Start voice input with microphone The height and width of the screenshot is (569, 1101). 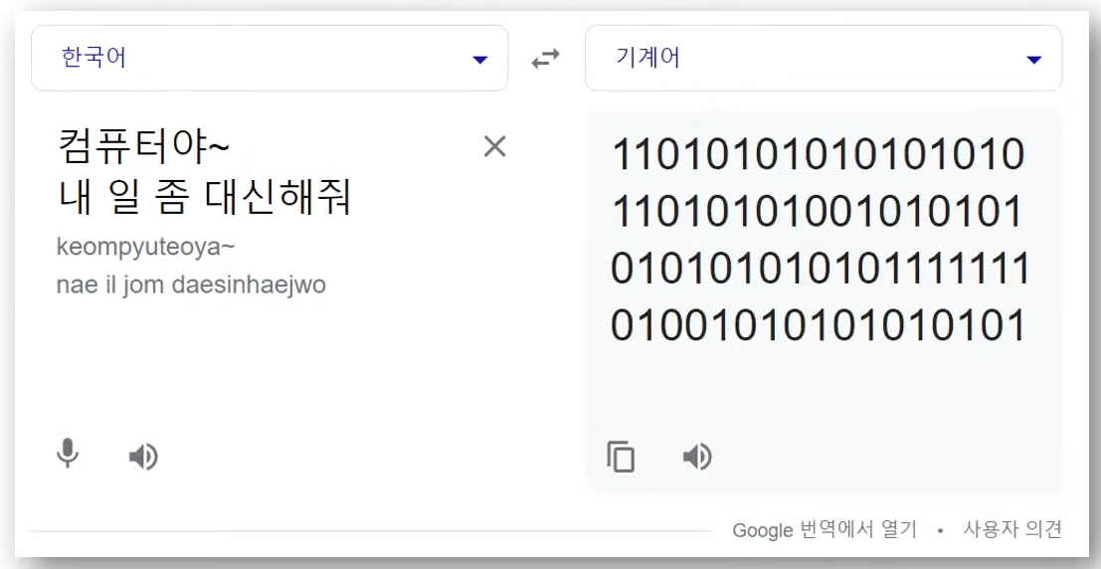68,454
